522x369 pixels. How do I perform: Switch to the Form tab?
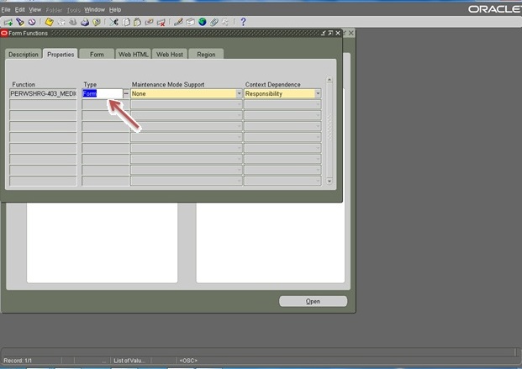click(x=97, y=55)
